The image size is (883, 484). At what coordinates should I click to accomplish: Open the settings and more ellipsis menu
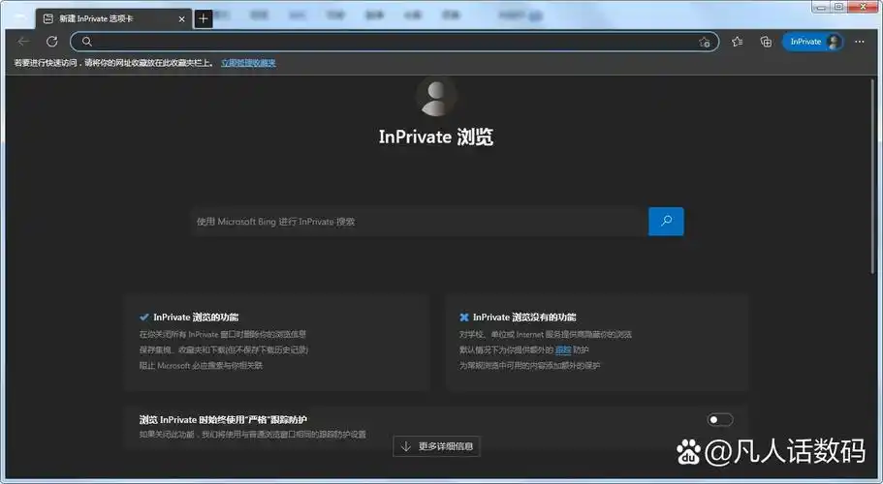[x=861, y=42]
